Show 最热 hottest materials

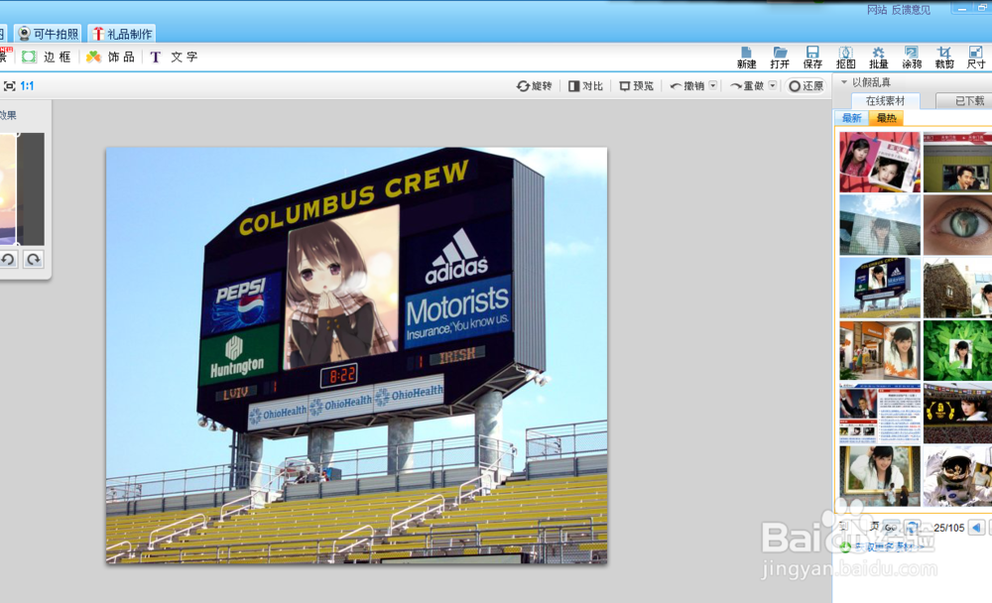(x=886, y=118)
